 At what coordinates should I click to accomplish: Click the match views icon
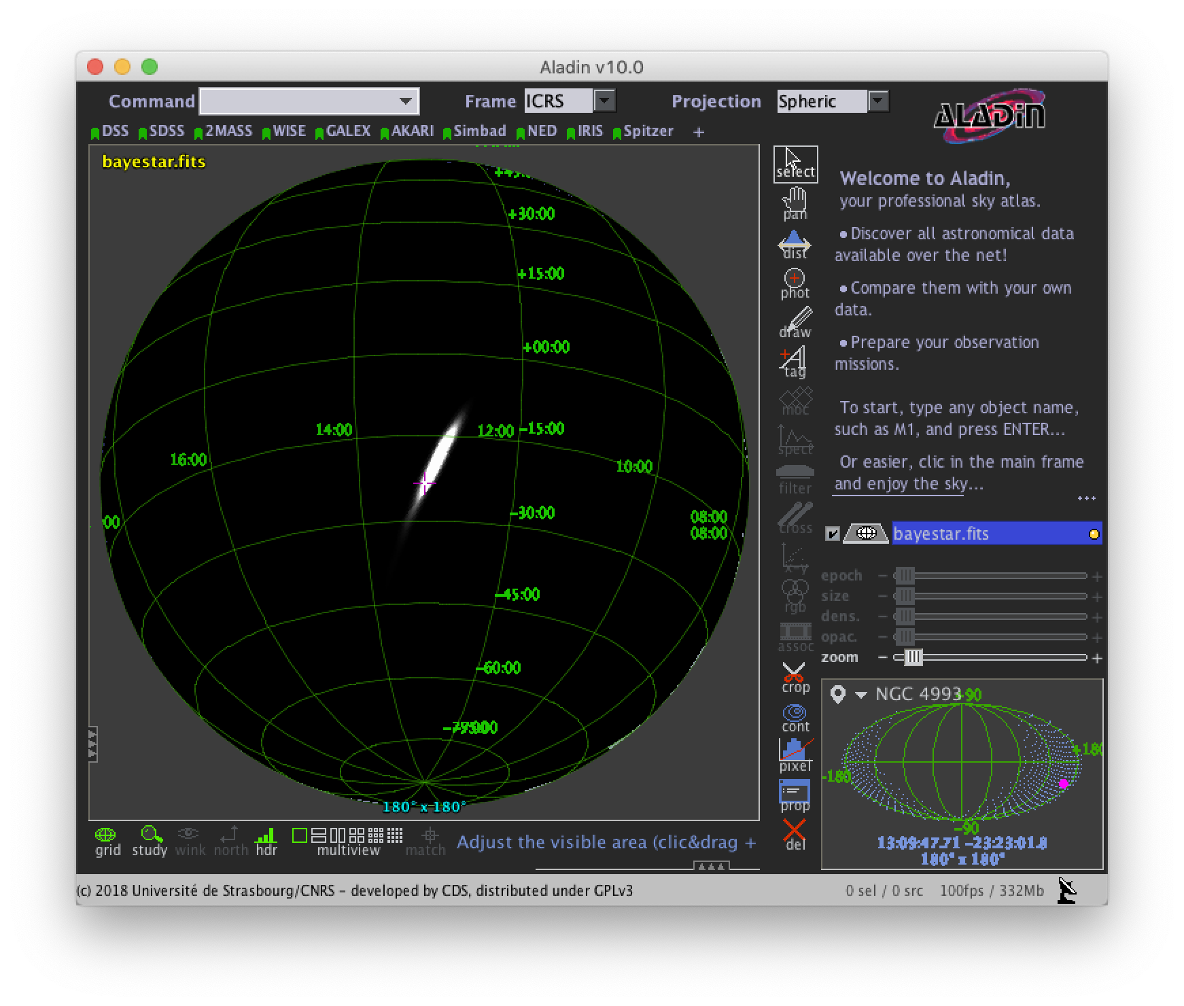425,842
